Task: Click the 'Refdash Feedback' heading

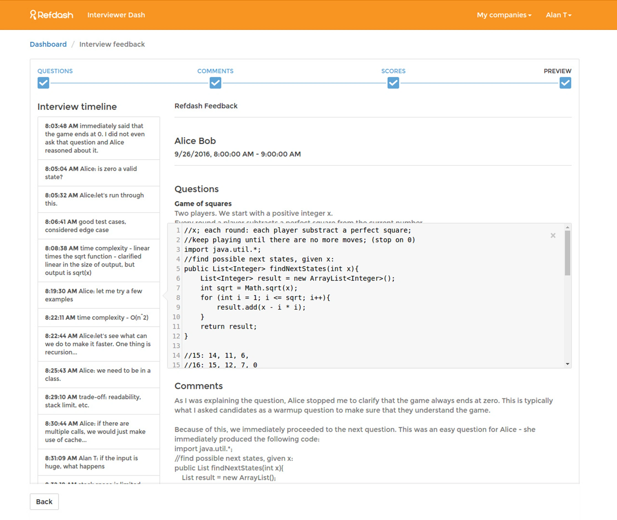Action: [206, 106]
